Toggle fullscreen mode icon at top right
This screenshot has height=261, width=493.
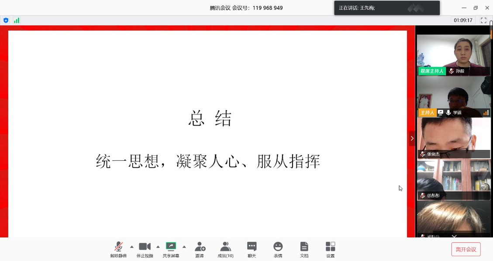coord(483,20)
